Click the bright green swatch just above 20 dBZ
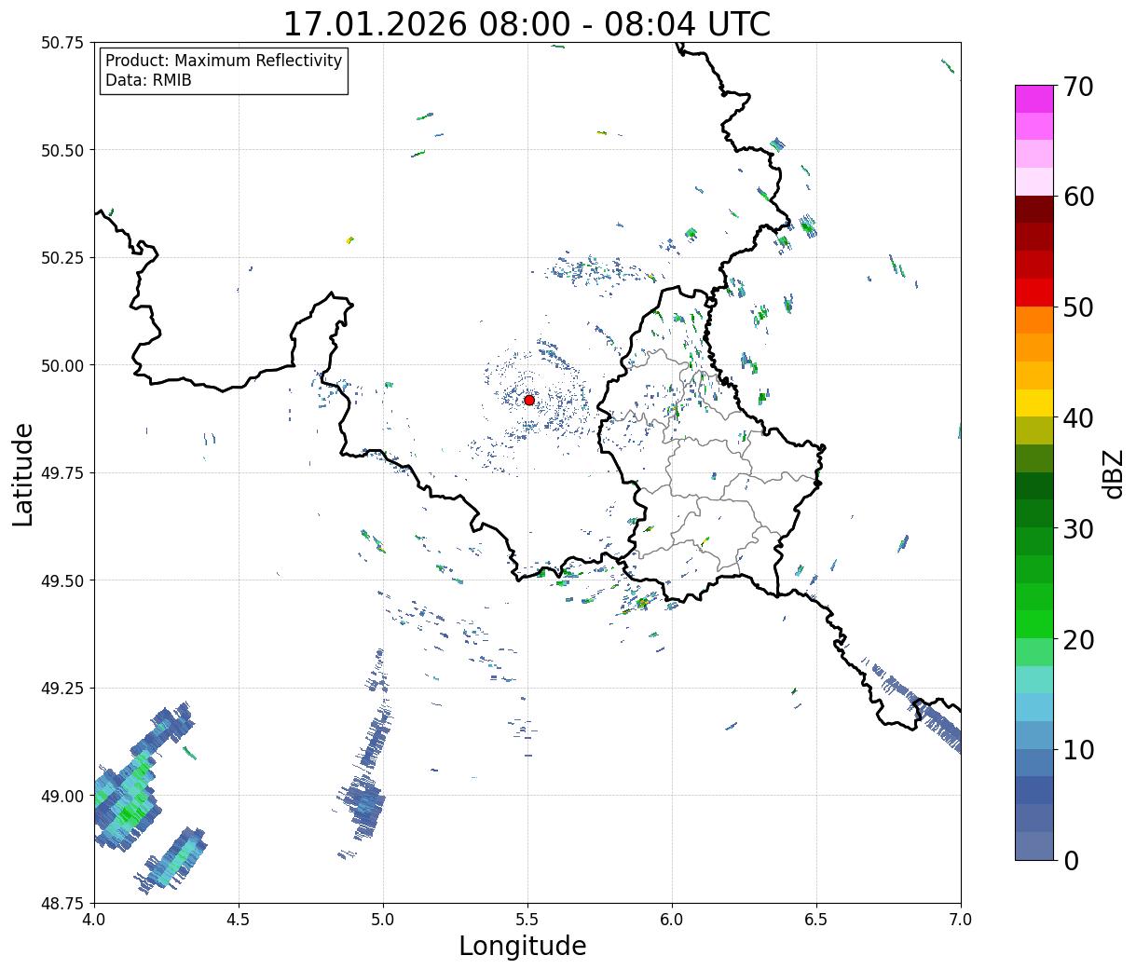 tap(1034, 624)
